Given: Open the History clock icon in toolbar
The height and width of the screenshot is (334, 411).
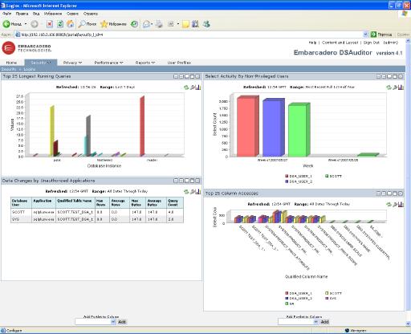Looking at the screenshot, I should click(134, 24).
